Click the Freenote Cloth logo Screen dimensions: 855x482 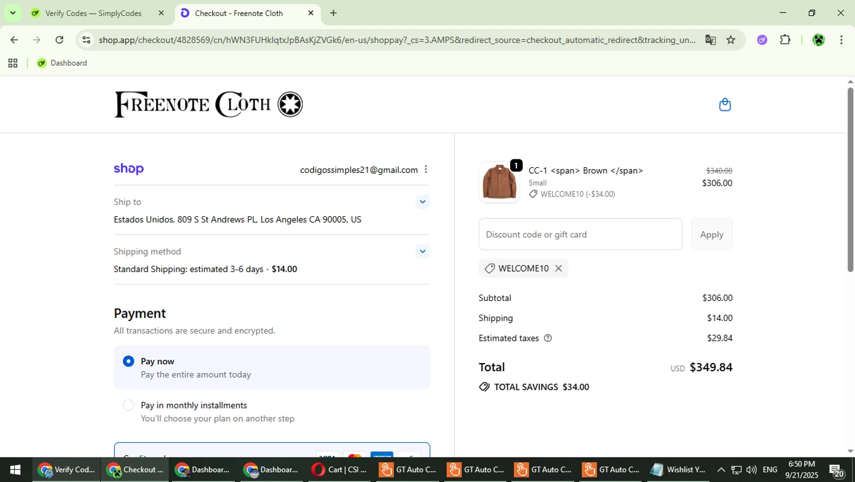click(209, 104)
